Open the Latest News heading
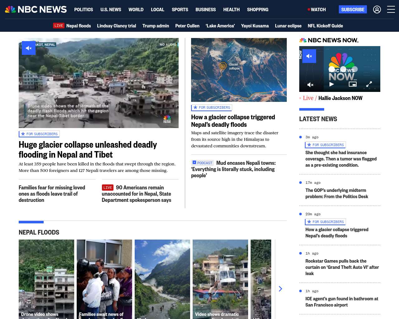399x319 pixels. pos(318,119)
